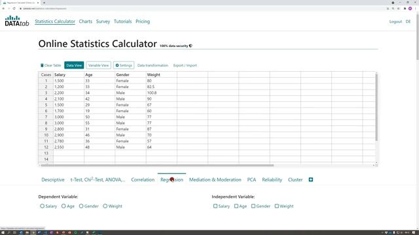The width and height of the screenshot is (419, 235).
Task: Click the table's vertical scrollbar
Action: tap(376, 107)
